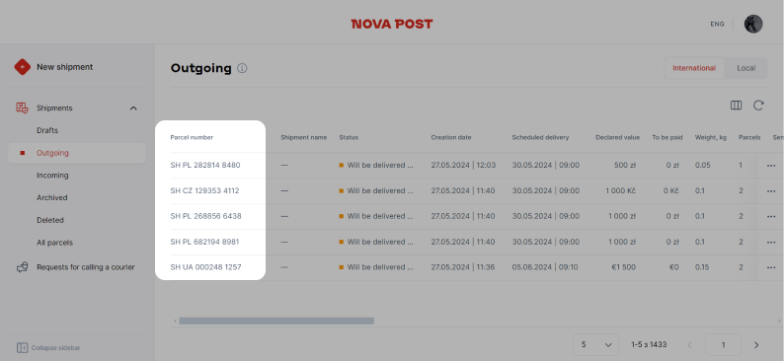This screenshot has width=784, height=361.
Task: Click the courier request megaphone icon
Action: click(x=22, y=267)
